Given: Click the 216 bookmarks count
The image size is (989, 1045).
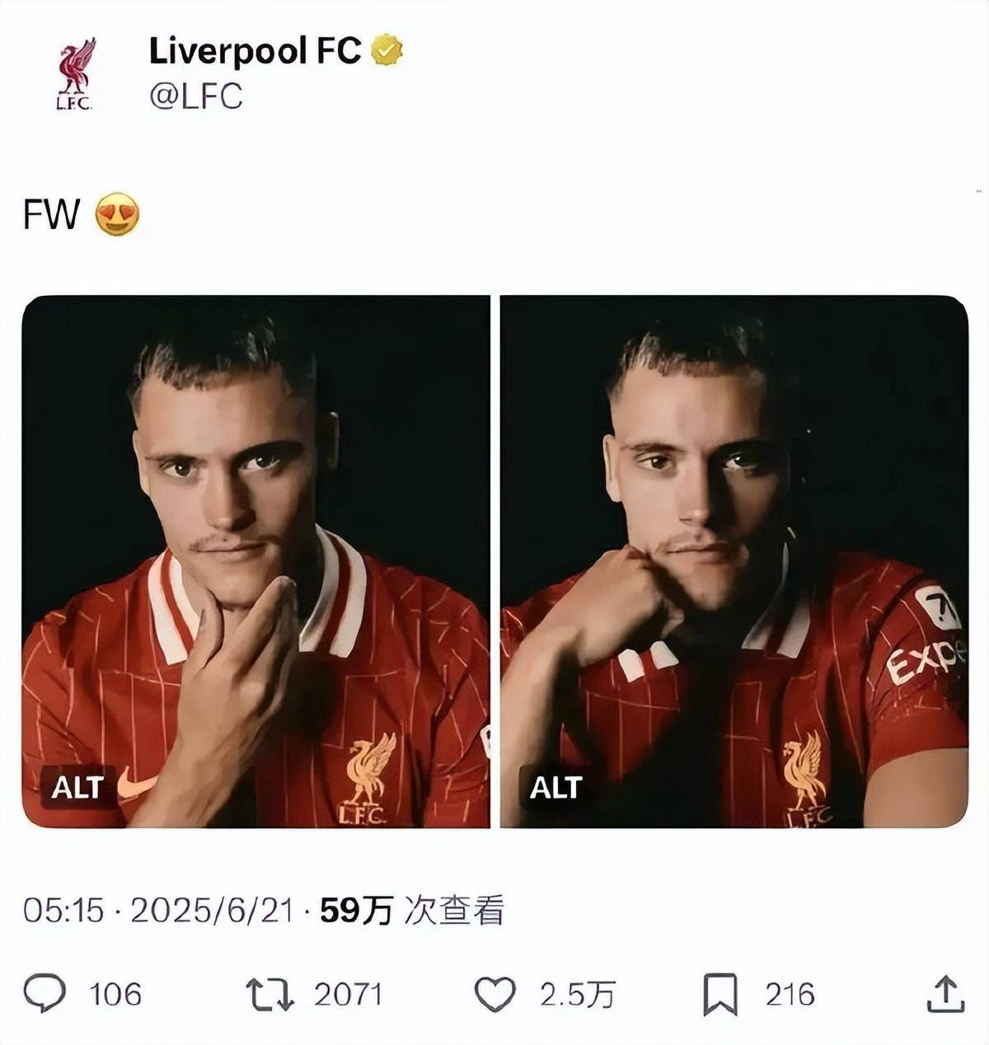Looking at the screenshot, I should pyautogui.click(x=790, y=994).
